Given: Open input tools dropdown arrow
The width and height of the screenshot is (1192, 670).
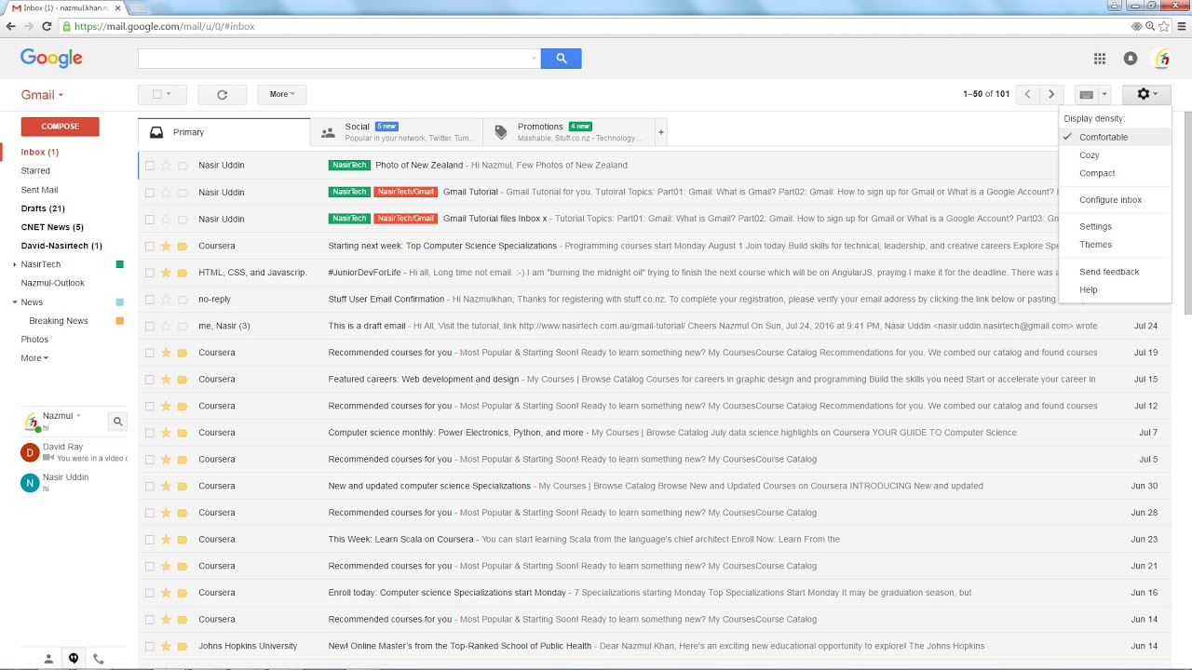Looking at the screenshot, I should coord(1104,94).
